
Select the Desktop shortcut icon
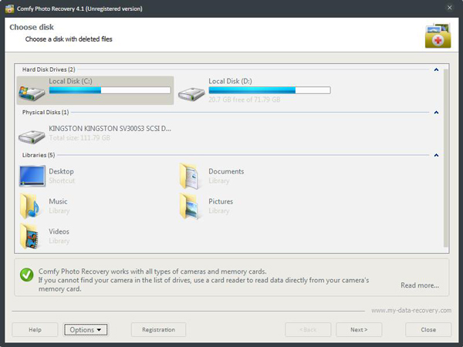pyautogui.click(x=32, y=176)
